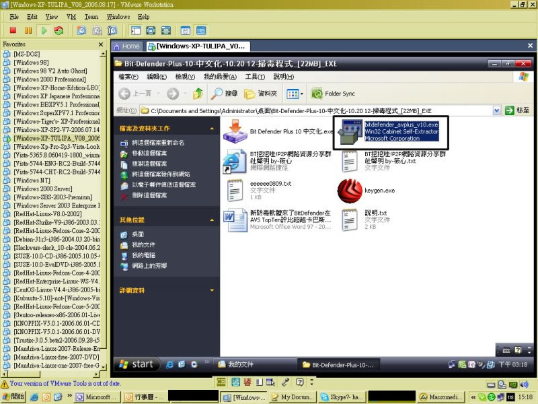Open the VMware File menu

(14, 17)
